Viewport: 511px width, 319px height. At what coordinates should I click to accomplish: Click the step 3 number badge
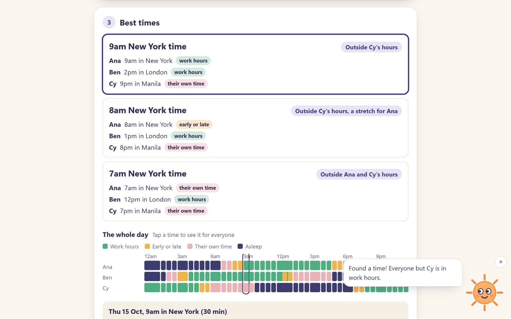pos(109,22)
